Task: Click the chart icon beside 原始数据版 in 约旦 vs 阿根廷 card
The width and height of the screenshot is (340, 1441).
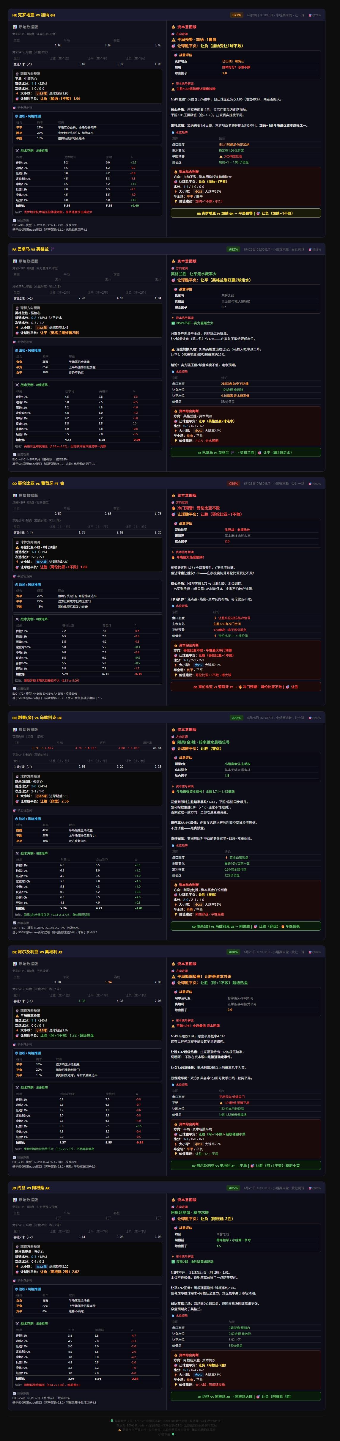Action: pos(15,1200)
